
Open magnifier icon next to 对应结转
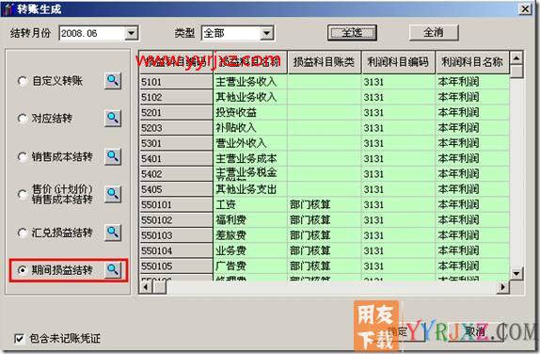pos(113,119)
